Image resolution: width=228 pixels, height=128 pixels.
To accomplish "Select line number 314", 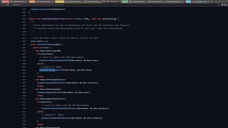I will 24,108.
